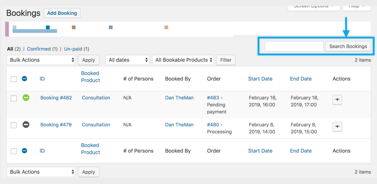View Booking #479 using the eye icon

coord(337,126)
